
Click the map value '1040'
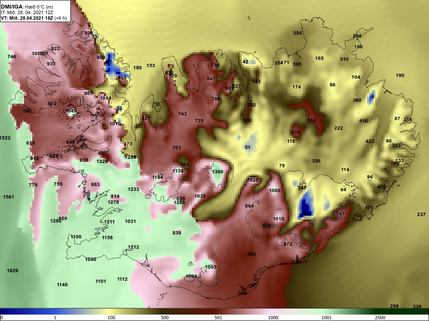[x=91, y=259]
